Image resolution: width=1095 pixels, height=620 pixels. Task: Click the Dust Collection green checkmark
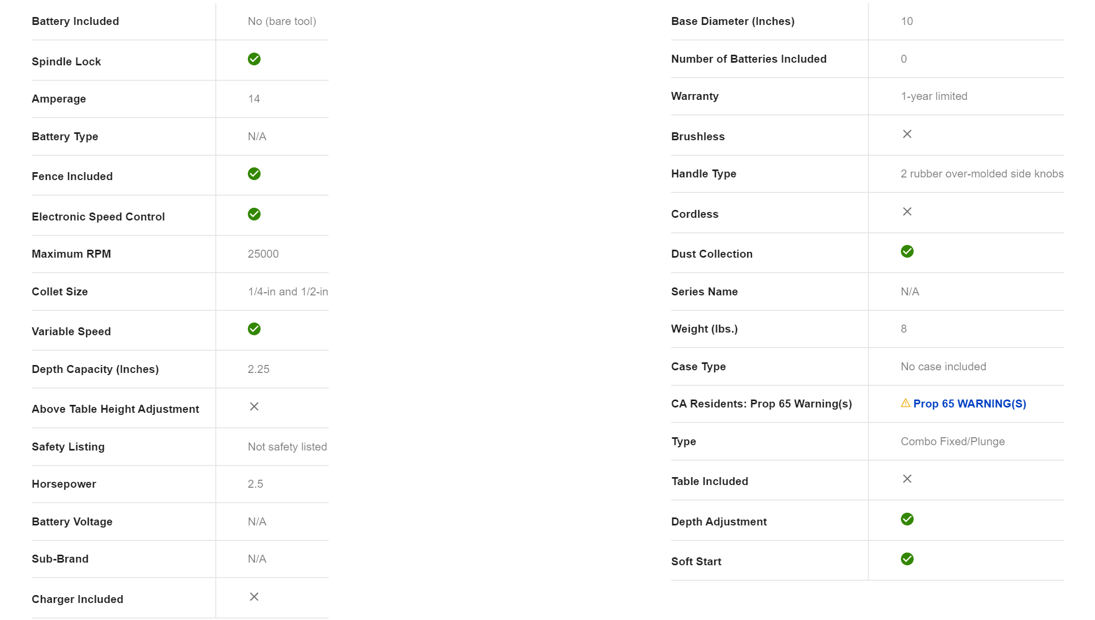pos(907,251)
